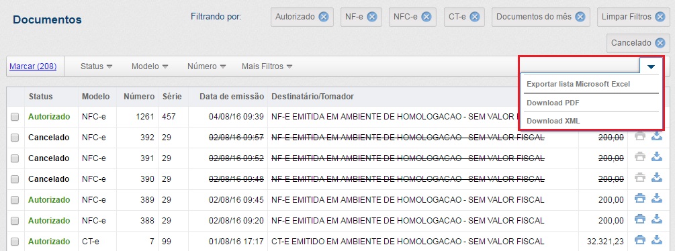Collapse the export actions dropdown arrow
This screenshot has height=251, width=675.
651,66
